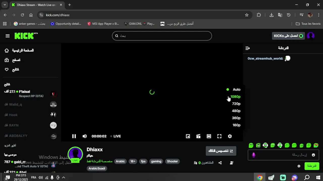Collapse the chat panel arrow icon
Image resolution: width=323 pixels, height=181 pixels.
248,48
